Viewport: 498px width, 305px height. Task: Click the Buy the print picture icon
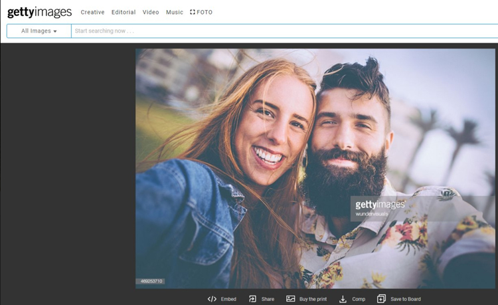click(291, 299)
